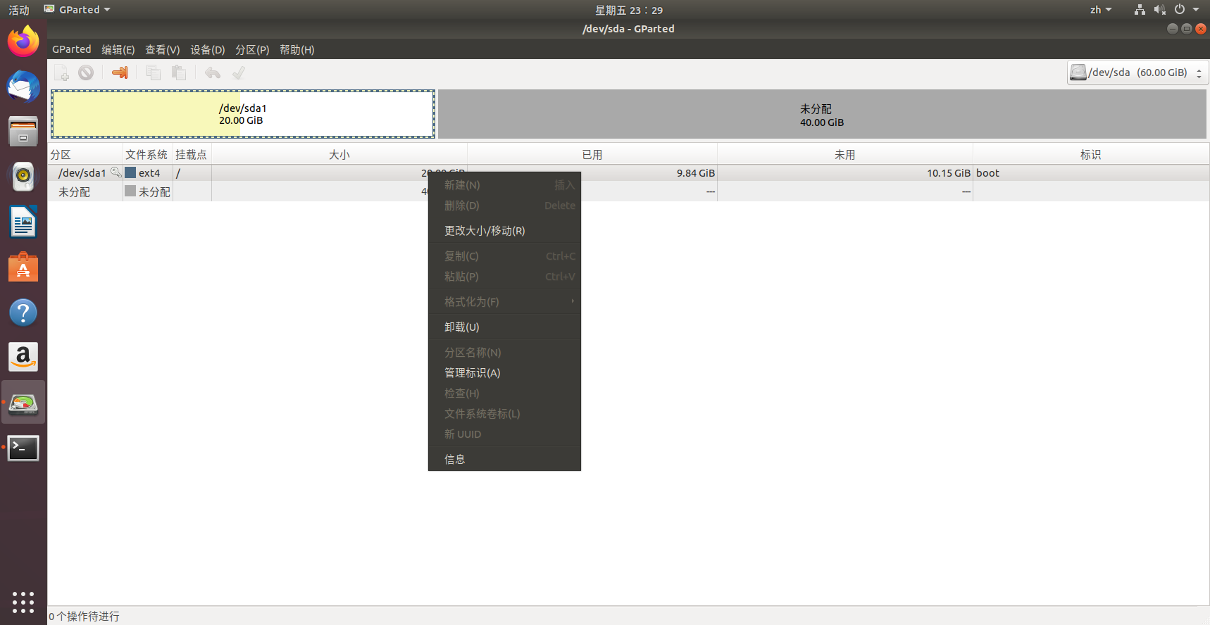
Task: Click the ext4 blue color swatch
Action: [x=130, y=172]
